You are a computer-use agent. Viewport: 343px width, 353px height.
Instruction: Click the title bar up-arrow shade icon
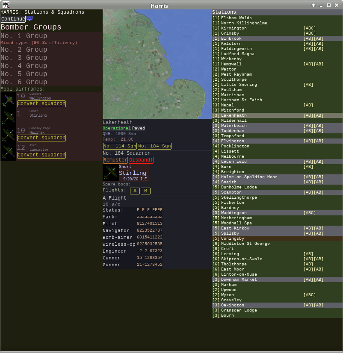313,5
